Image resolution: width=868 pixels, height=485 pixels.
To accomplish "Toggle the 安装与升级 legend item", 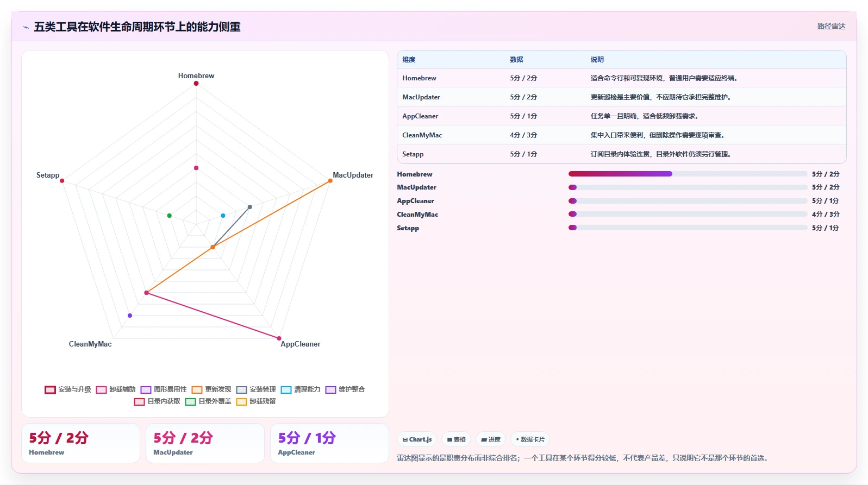I will coord(68,389).
